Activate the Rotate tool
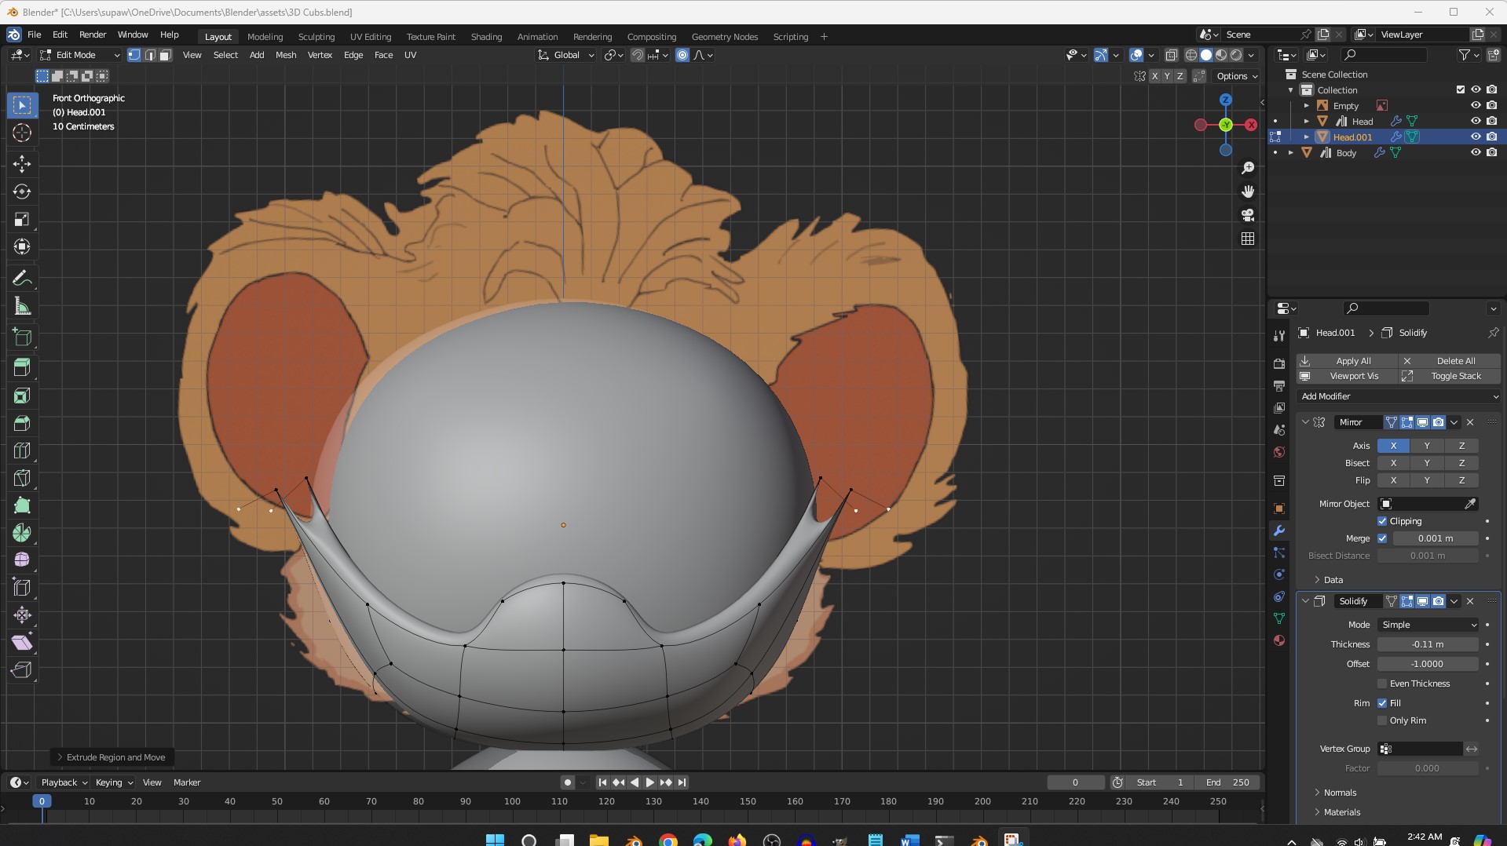The width and height of the screenshot is (1507, 846). (x=22, y=191)
